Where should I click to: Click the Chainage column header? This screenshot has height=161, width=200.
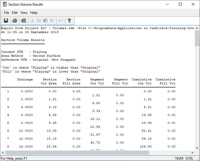[x=25, y=79]
